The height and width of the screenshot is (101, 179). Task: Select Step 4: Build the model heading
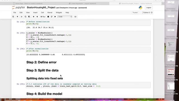44,94
